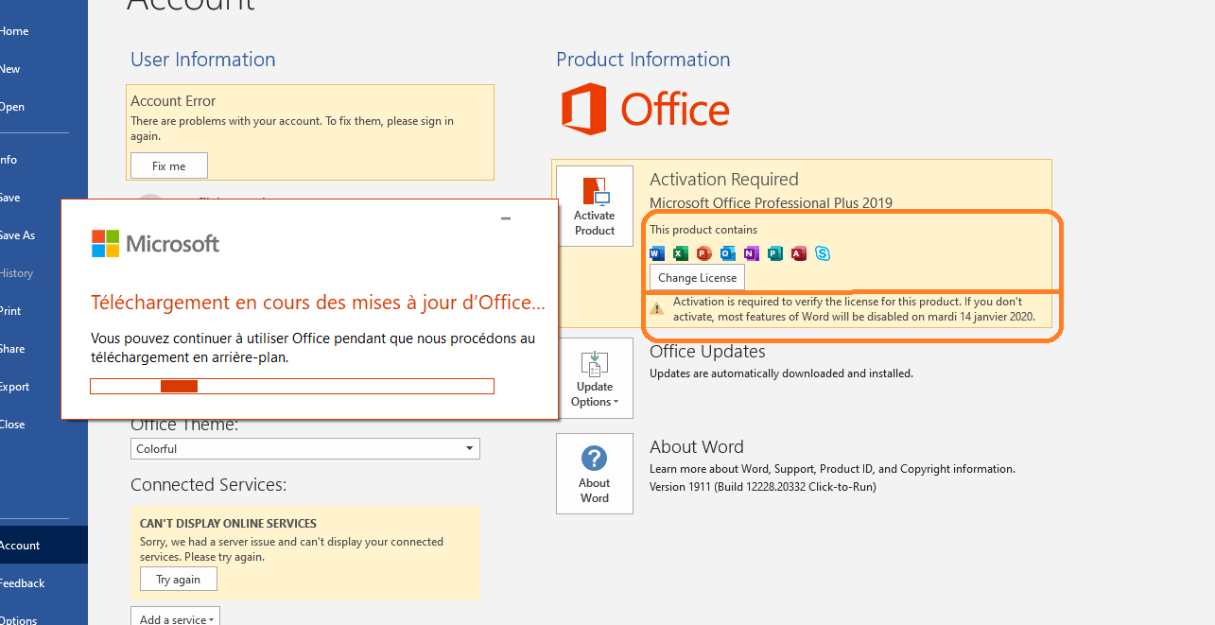This screenshot has width=1215, height=625.
Task: Click the Access icon in the product list
Action: [x=798, y=253]
